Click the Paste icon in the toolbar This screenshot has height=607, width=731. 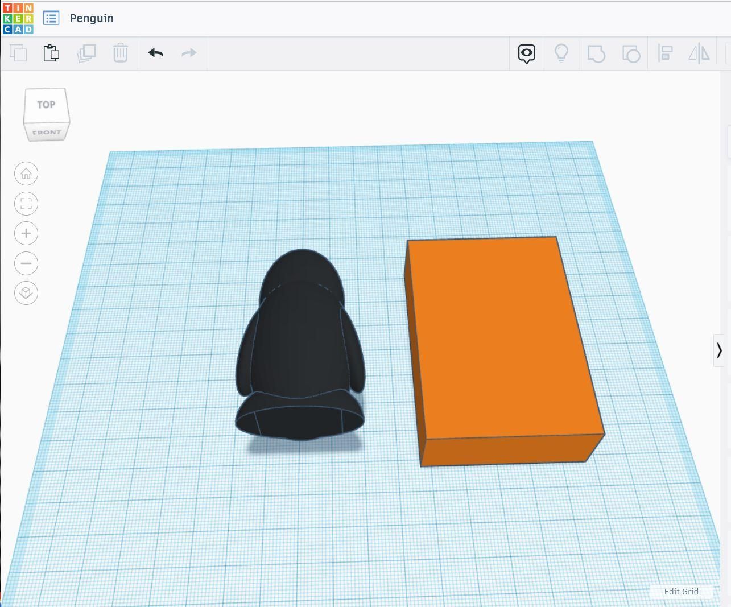click(51, 53)
